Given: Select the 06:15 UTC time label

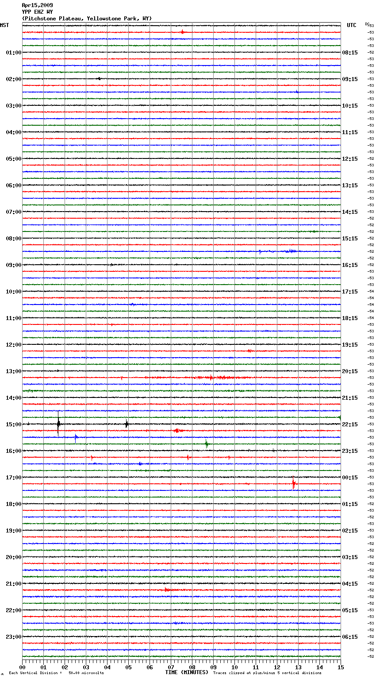Looking at the screenshot, I should (350, 637).
